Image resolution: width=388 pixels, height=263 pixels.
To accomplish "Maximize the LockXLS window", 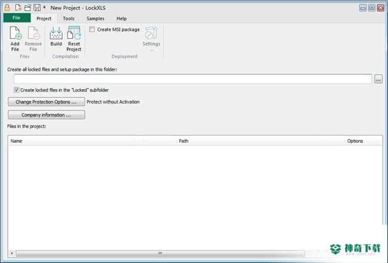I will click(x=371, y=8).
